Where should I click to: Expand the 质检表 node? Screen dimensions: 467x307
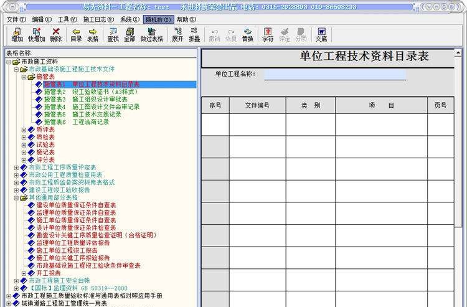coord(24,137)
